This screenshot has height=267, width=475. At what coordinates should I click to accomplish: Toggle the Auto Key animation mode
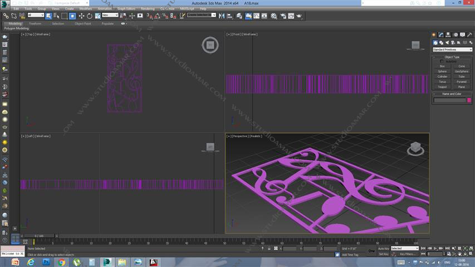pyautogui.click(x=383, y=248)
